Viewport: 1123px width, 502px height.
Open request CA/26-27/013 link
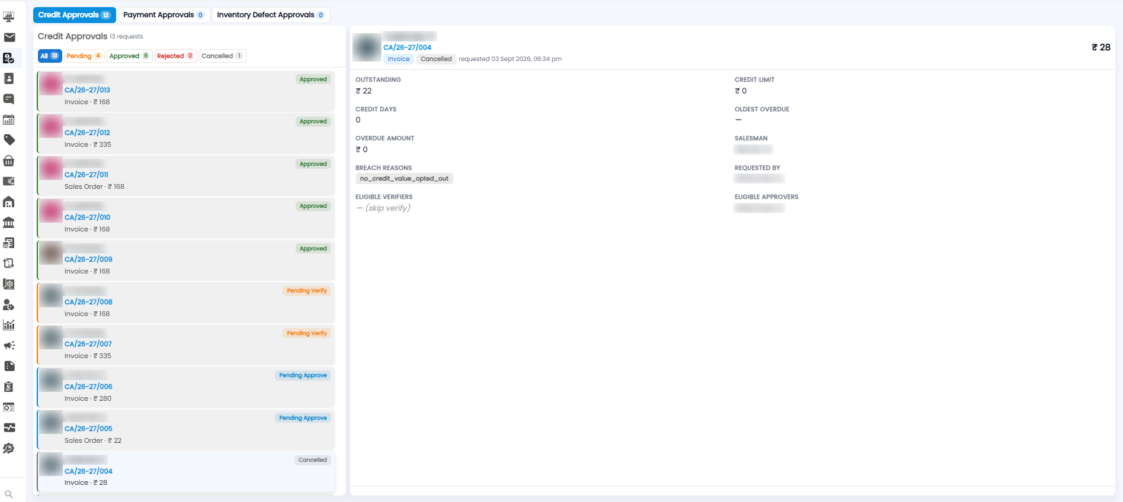tap(87, 90)
